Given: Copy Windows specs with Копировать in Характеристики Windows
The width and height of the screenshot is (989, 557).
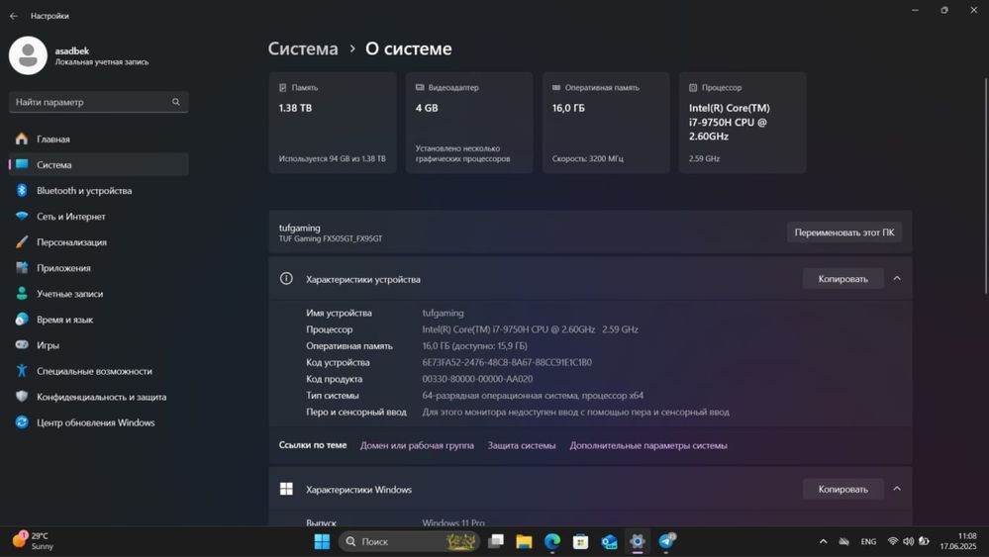Looking at the screenshot, I should click(x=842, y=489).
